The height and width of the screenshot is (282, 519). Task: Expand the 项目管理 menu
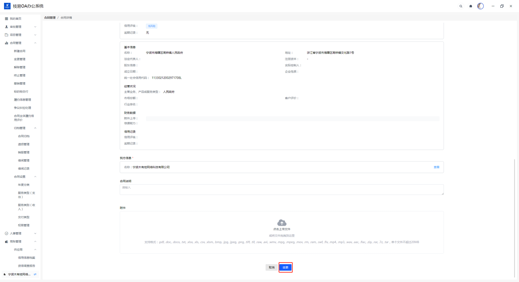pos(20,35)
